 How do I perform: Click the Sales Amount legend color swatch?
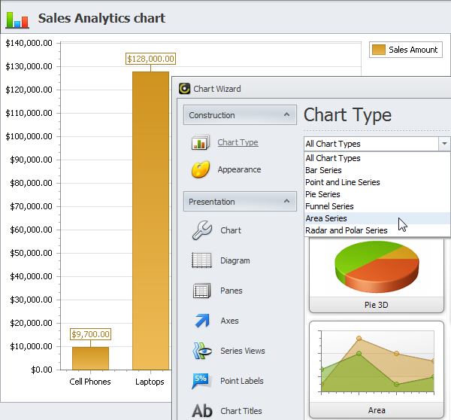click(379, 50)
